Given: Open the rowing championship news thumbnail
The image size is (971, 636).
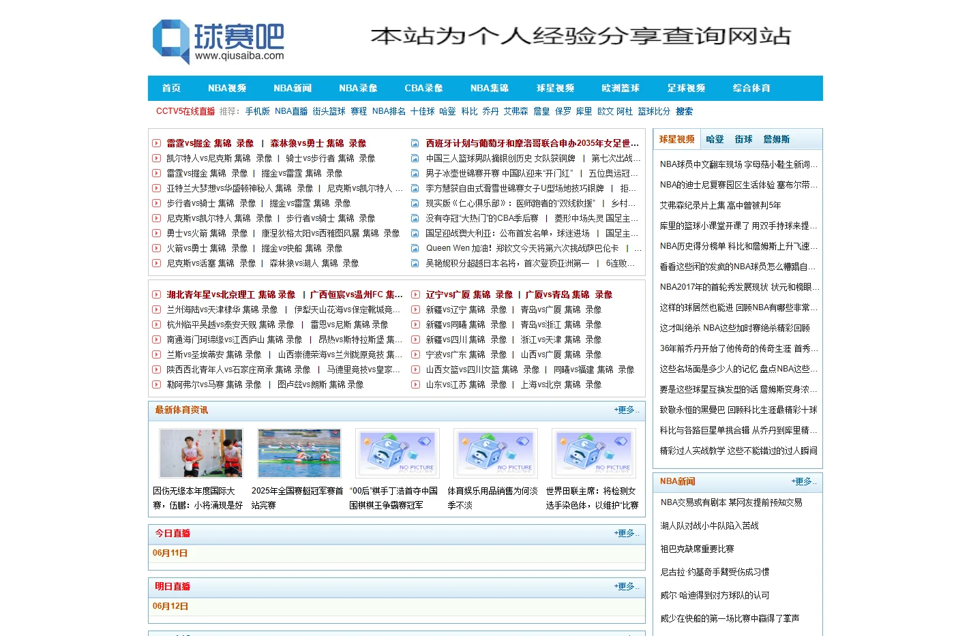Looking at the screenshot, I should [x=299, y=453].
